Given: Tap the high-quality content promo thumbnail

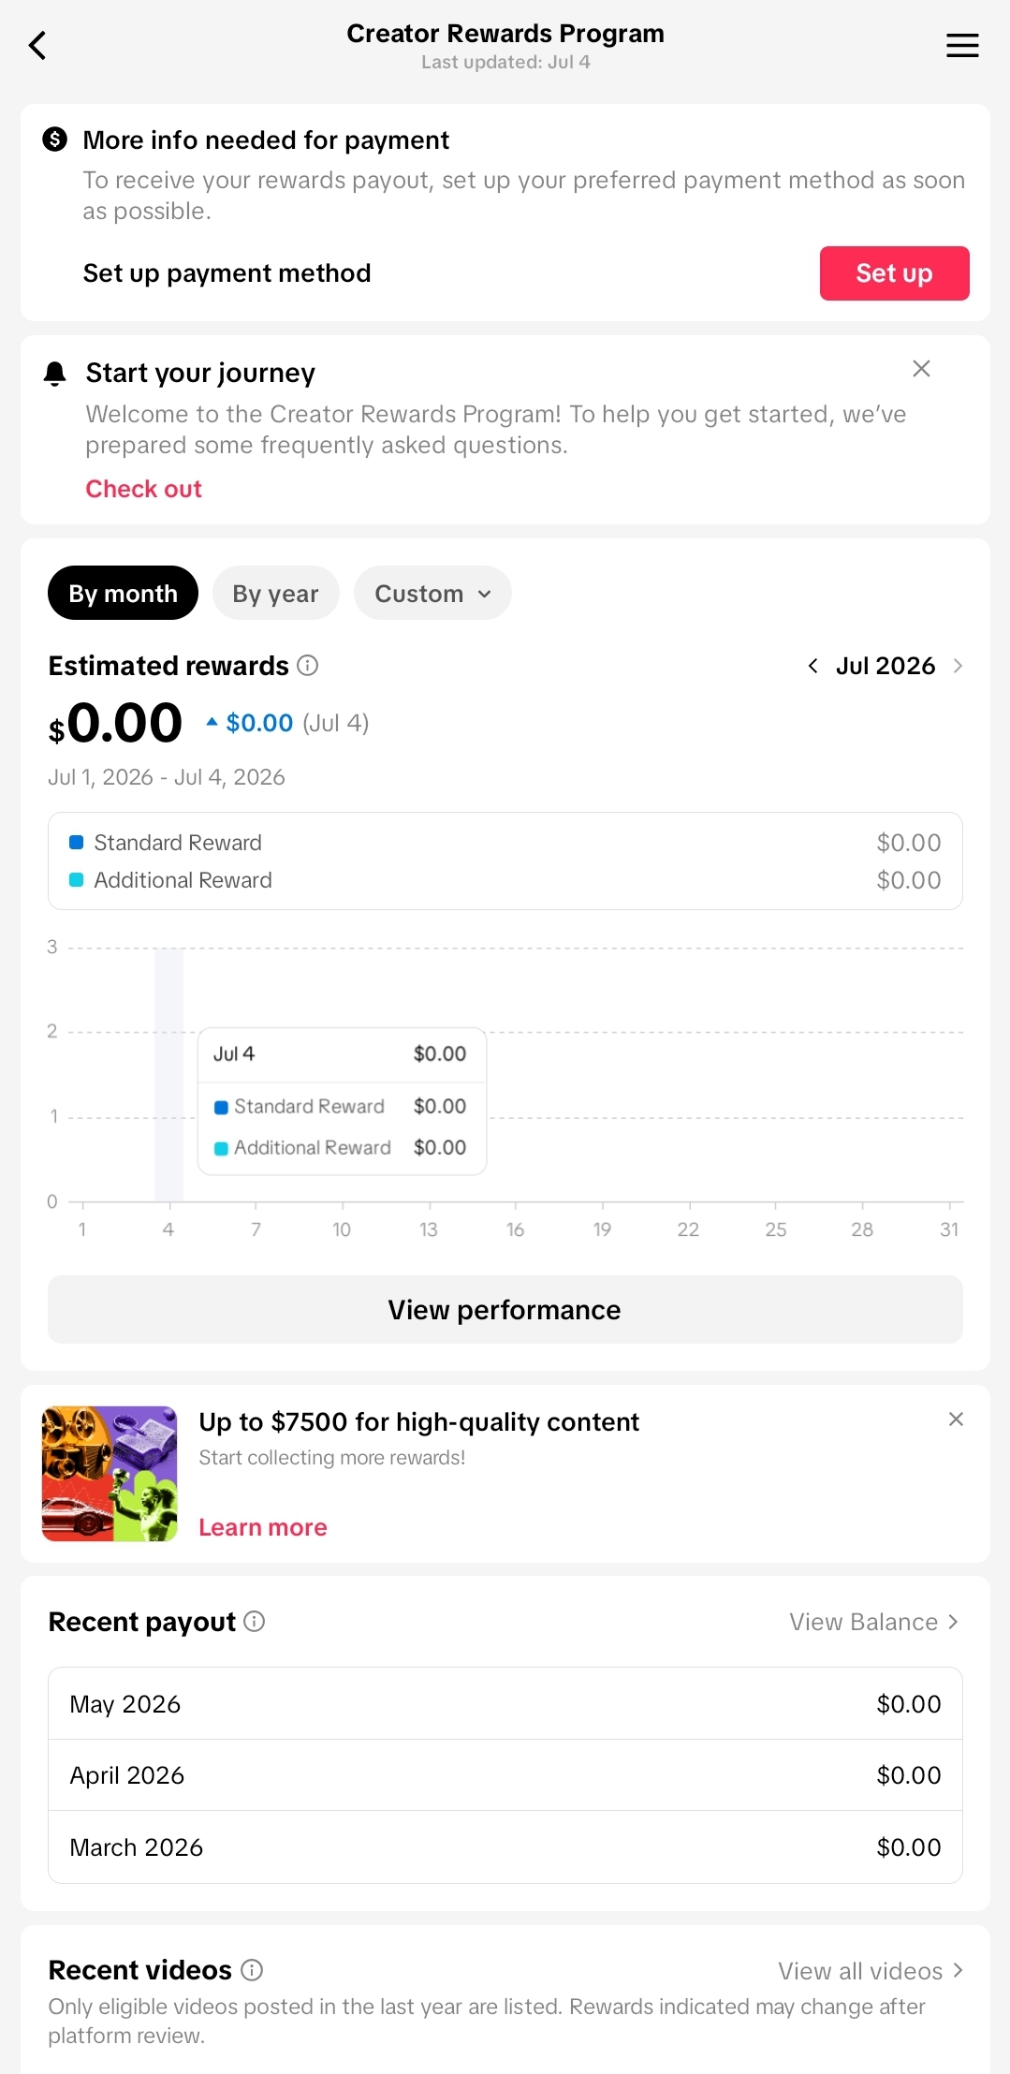Looking at the screenshot, I should (110, 1474).
